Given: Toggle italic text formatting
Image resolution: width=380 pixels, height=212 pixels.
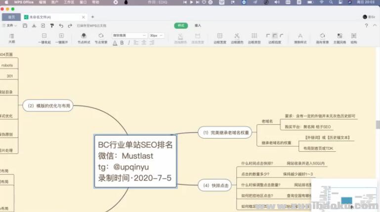Looking at the screenshot, I should click(128, 43).
